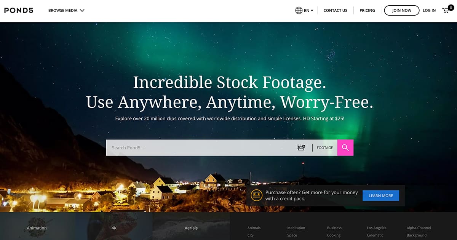Click the Pond5 logo
Screen dimensions: 457x240
click(19, 10)
